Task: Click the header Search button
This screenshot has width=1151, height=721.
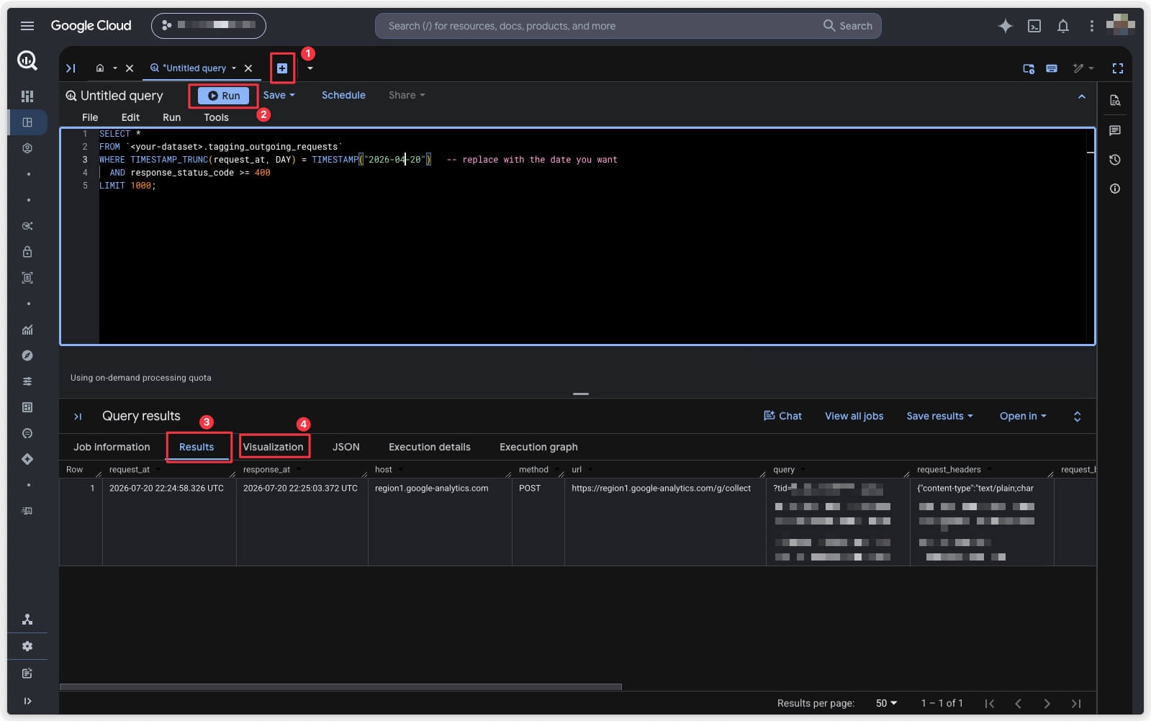Action: 848,26
